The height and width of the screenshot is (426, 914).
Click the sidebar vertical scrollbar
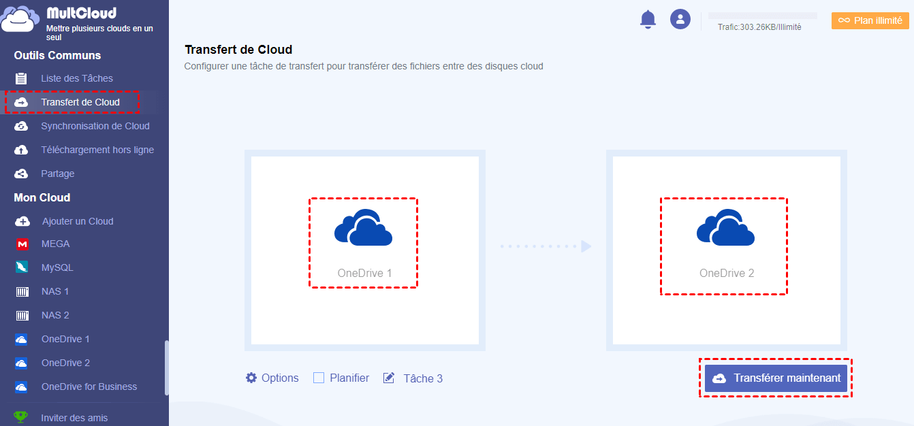click(167, 367)
